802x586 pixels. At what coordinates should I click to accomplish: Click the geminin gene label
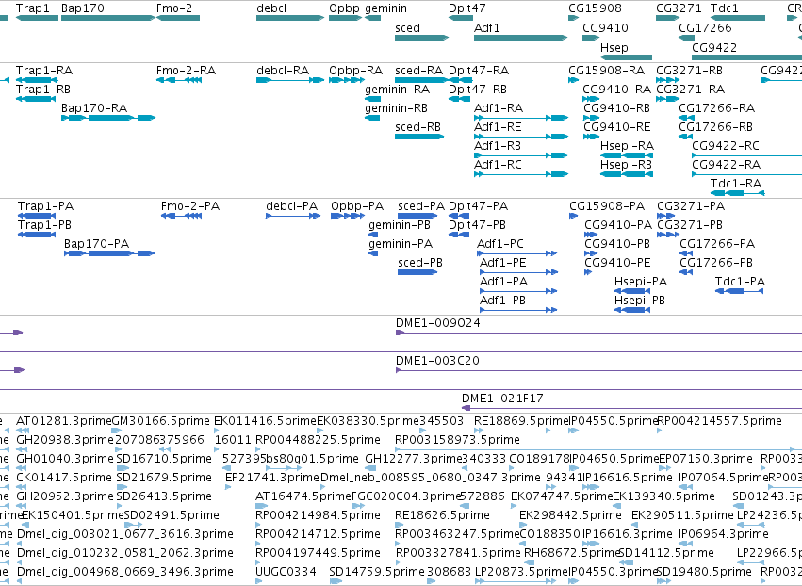[x=386, y=8]
